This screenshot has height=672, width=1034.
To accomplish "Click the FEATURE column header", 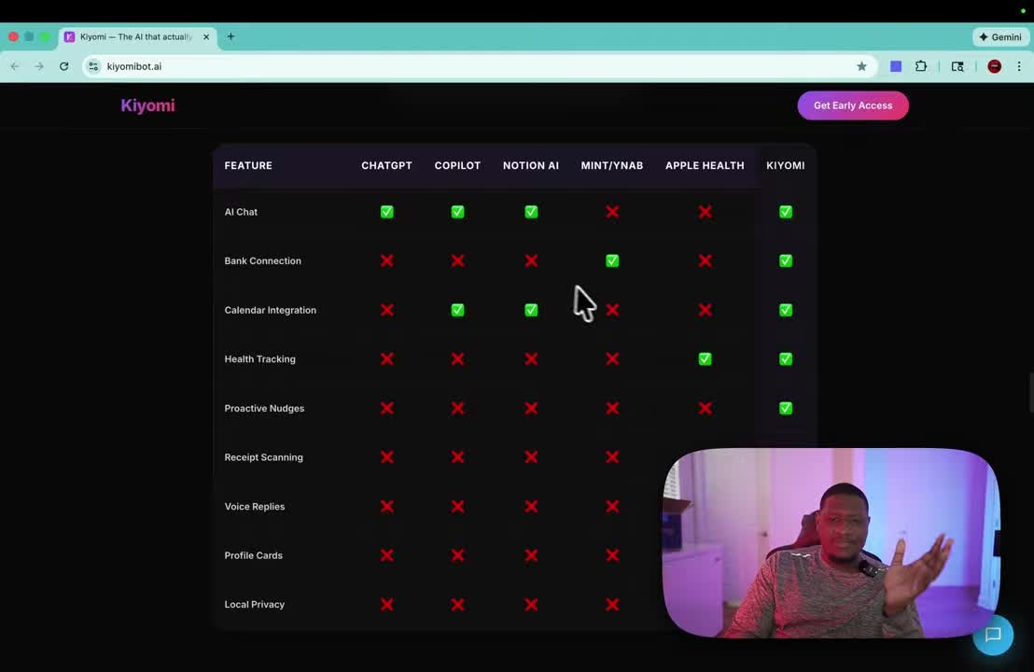I will (x=248, y=165).
